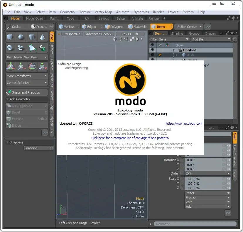243x232 pixels.
Task: Open rotation Order ZXY dropdown
Action: coord(207,173)
